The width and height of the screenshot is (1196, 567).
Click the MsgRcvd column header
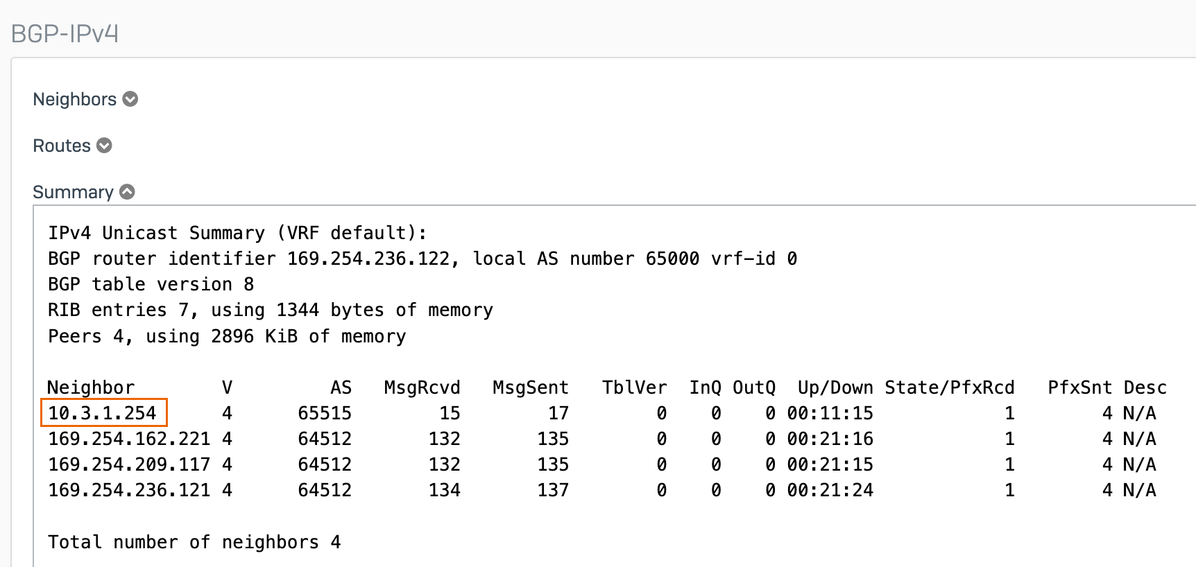422,387
